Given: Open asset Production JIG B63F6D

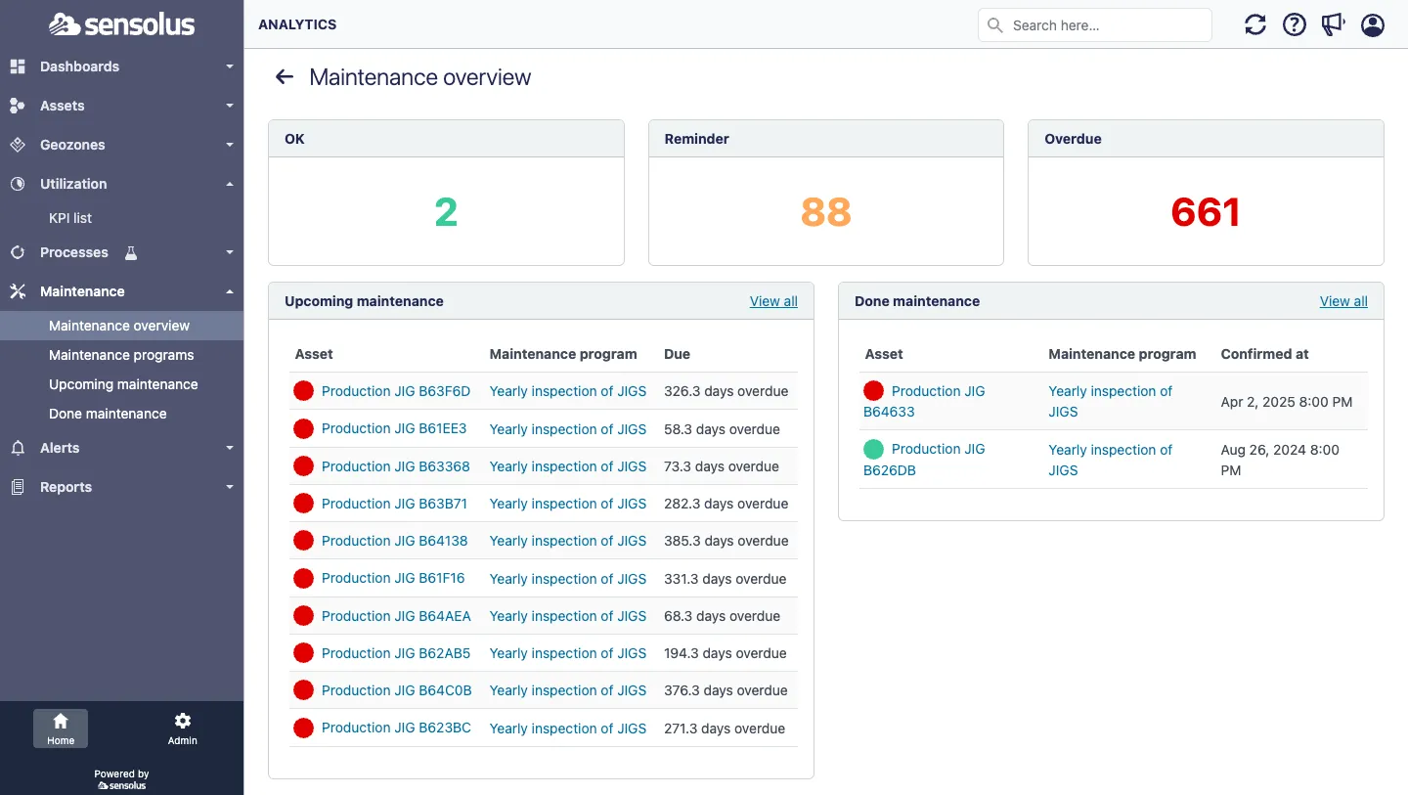Looking at the screenshot, I should click(x=396, y=391).
